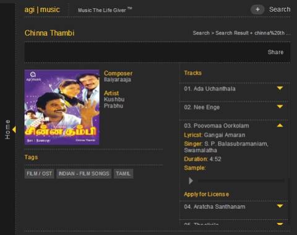Select the INDIAN - FILM SONGS tag
Screen dimensions: 297x235
click(84, 174)
